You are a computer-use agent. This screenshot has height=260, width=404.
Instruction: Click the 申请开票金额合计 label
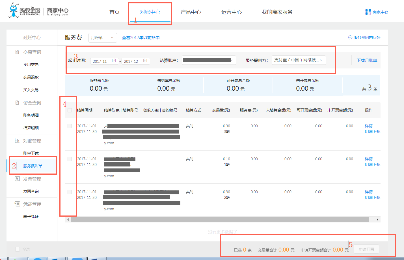(316, 250)
